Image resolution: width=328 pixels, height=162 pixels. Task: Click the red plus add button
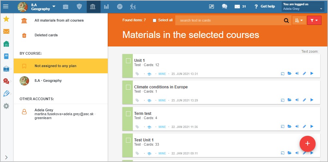pos(307,144)
